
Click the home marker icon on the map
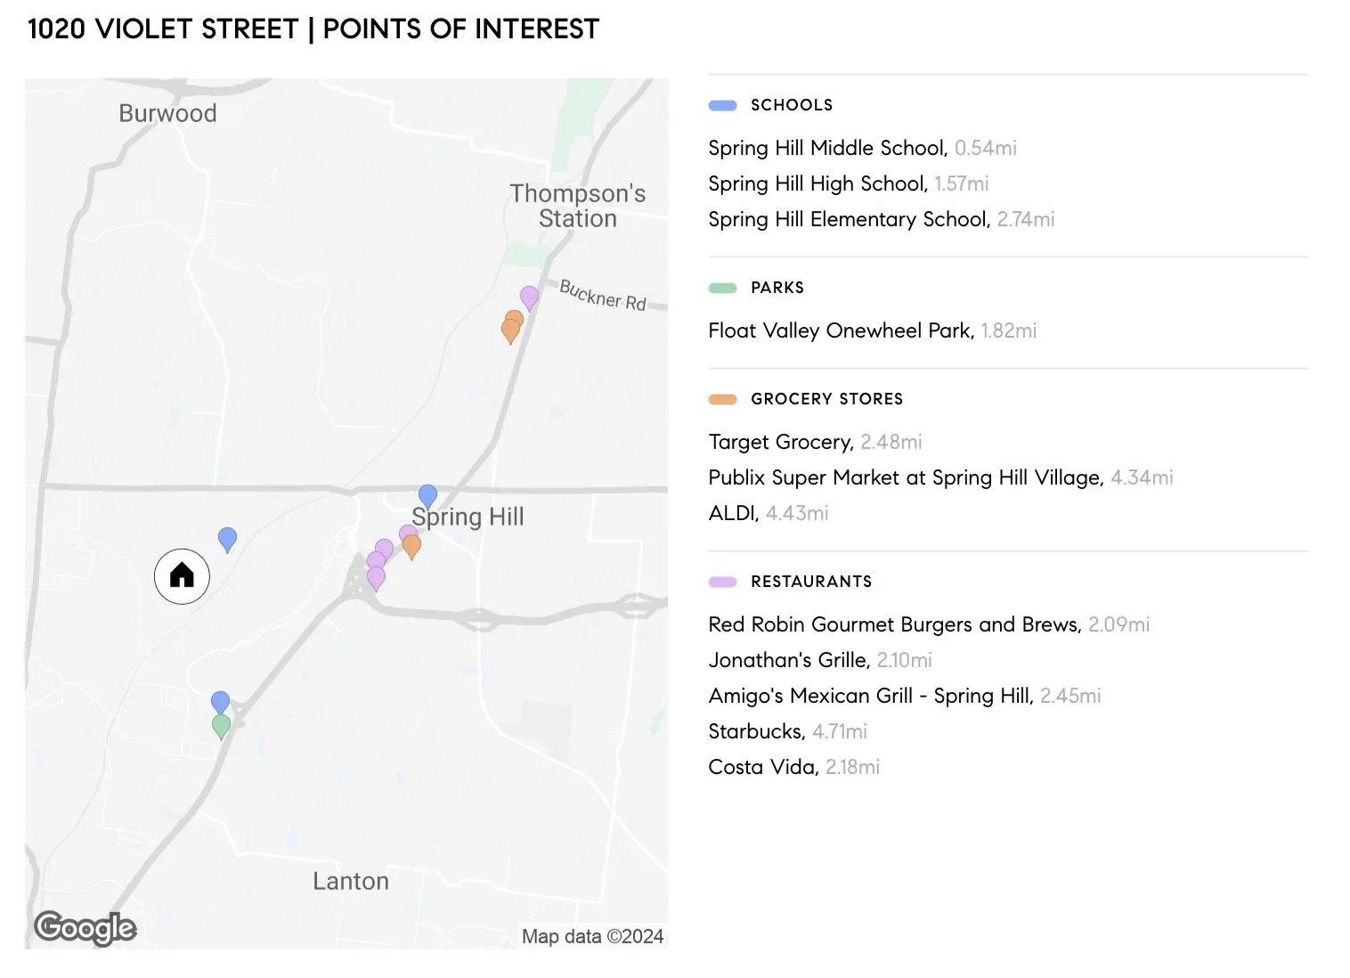tap(182, 575)
